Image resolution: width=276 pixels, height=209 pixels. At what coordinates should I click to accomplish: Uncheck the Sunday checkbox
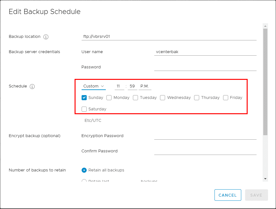tap(84, 98)
